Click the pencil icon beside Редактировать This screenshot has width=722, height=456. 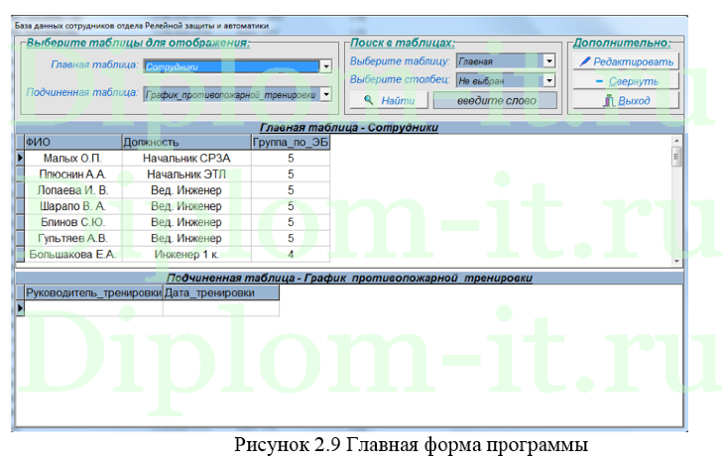[585, 61]
